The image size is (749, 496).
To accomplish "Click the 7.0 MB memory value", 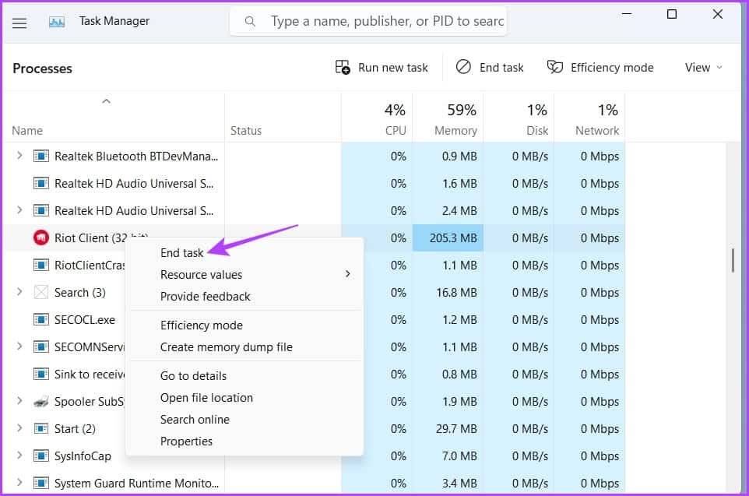I will coord(459,456).
